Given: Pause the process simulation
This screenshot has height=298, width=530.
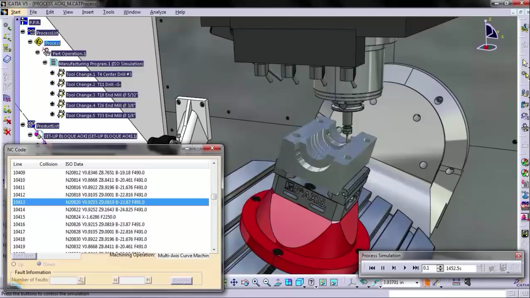Looking at the screenshot, I should [x=383, y=268].
